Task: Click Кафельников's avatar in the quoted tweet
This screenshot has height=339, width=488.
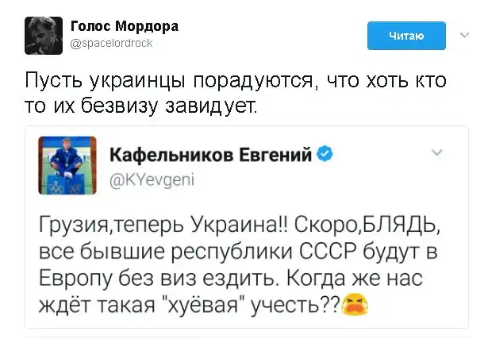Action: pyautogui.click(x=67, y=165)
